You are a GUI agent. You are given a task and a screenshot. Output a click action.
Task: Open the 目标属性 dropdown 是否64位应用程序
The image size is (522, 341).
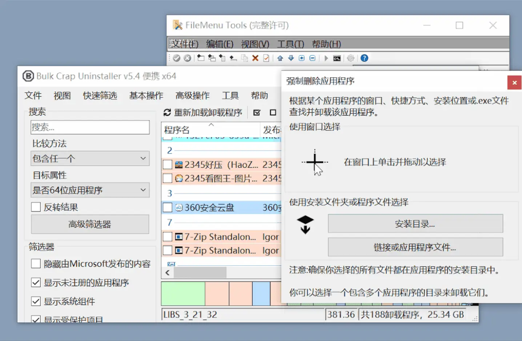[x=90, y=190]
